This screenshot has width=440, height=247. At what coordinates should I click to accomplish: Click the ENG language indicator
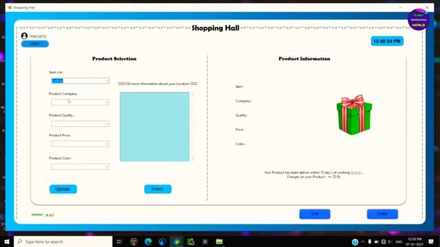pyautogui.click(x=399, y=242)
